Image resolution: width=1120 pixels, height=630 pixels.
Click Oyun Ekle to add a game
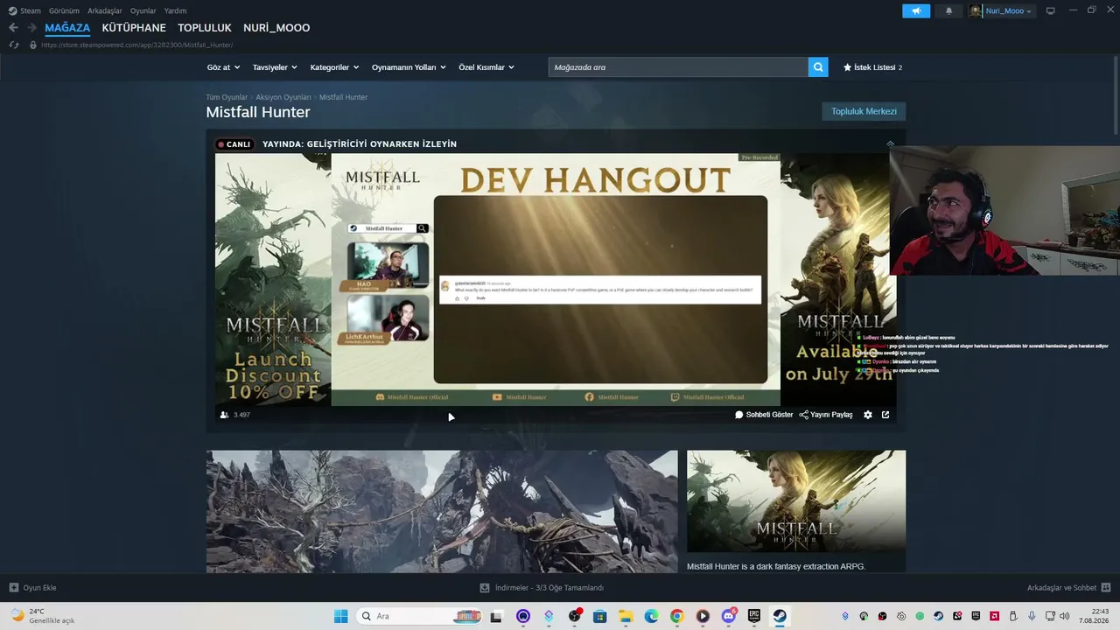coord(32,588)
